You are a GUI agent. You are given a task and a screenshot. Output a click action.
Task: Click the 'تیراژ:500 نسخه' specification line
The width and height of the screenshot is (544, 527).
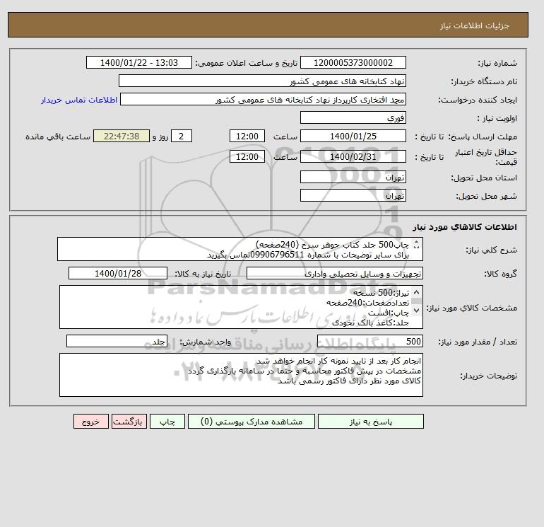[382, 293]
